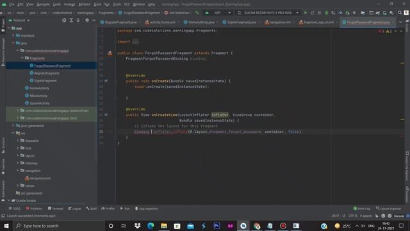Expand the java (generated) folder
Image resolution: width=410 pixels, height=231 pixels.
point(13,126)
